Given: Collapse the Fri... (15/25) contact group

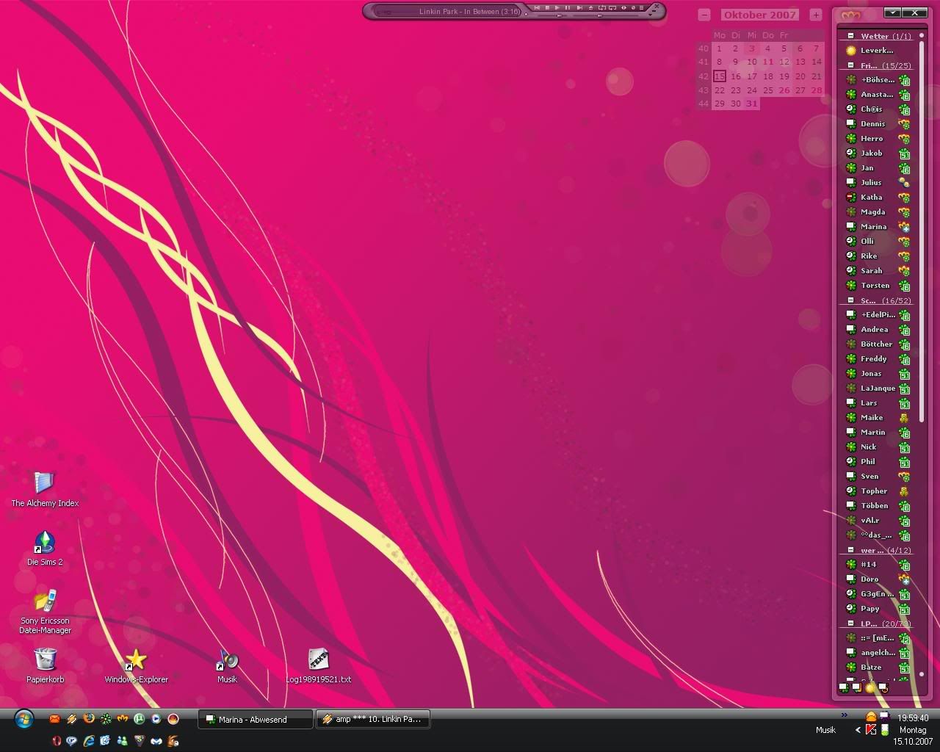Looking at the screenshot, I should click(x=850, y=65).
